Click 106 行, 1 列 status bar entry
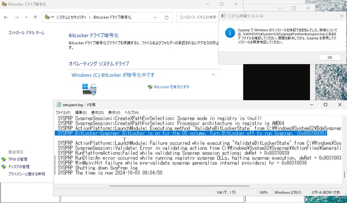Viewport: 347px width, 203px height. pyautogui.click(x=226, y=193)
